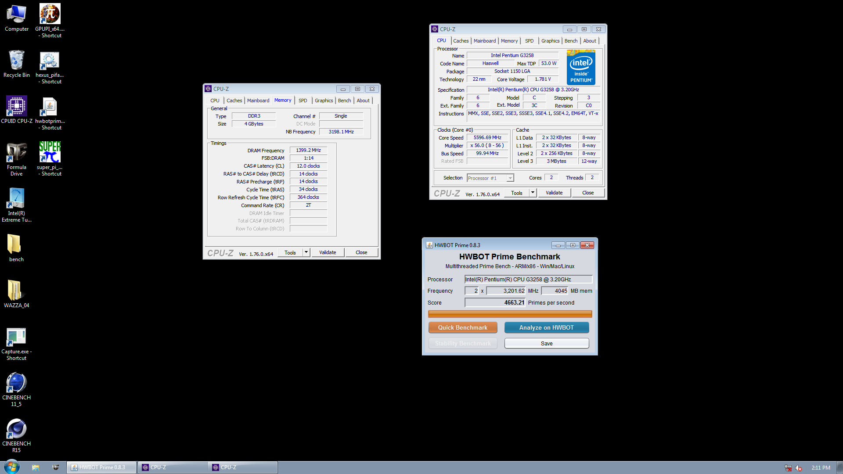Screen dimensions: 843x474
Task: Click the CAS# Latency value 12.0 clocks
Action: [x=308, y=166]
